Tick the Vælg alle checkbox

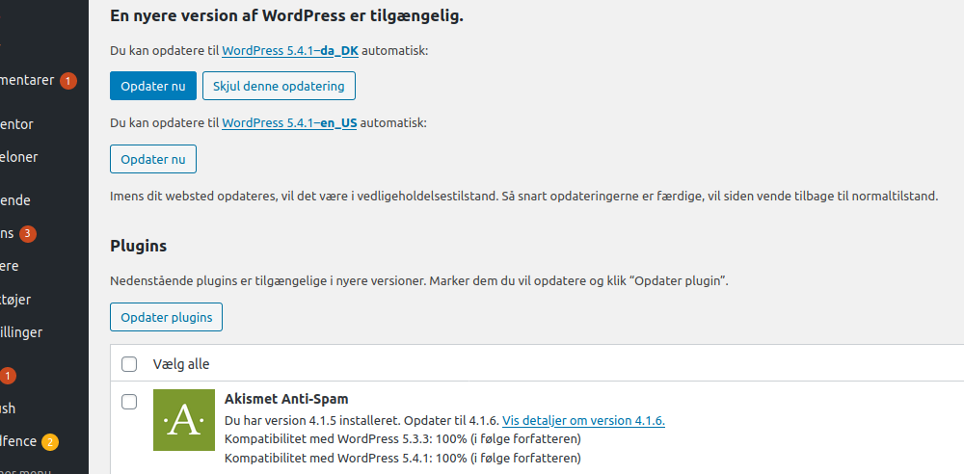129,364
